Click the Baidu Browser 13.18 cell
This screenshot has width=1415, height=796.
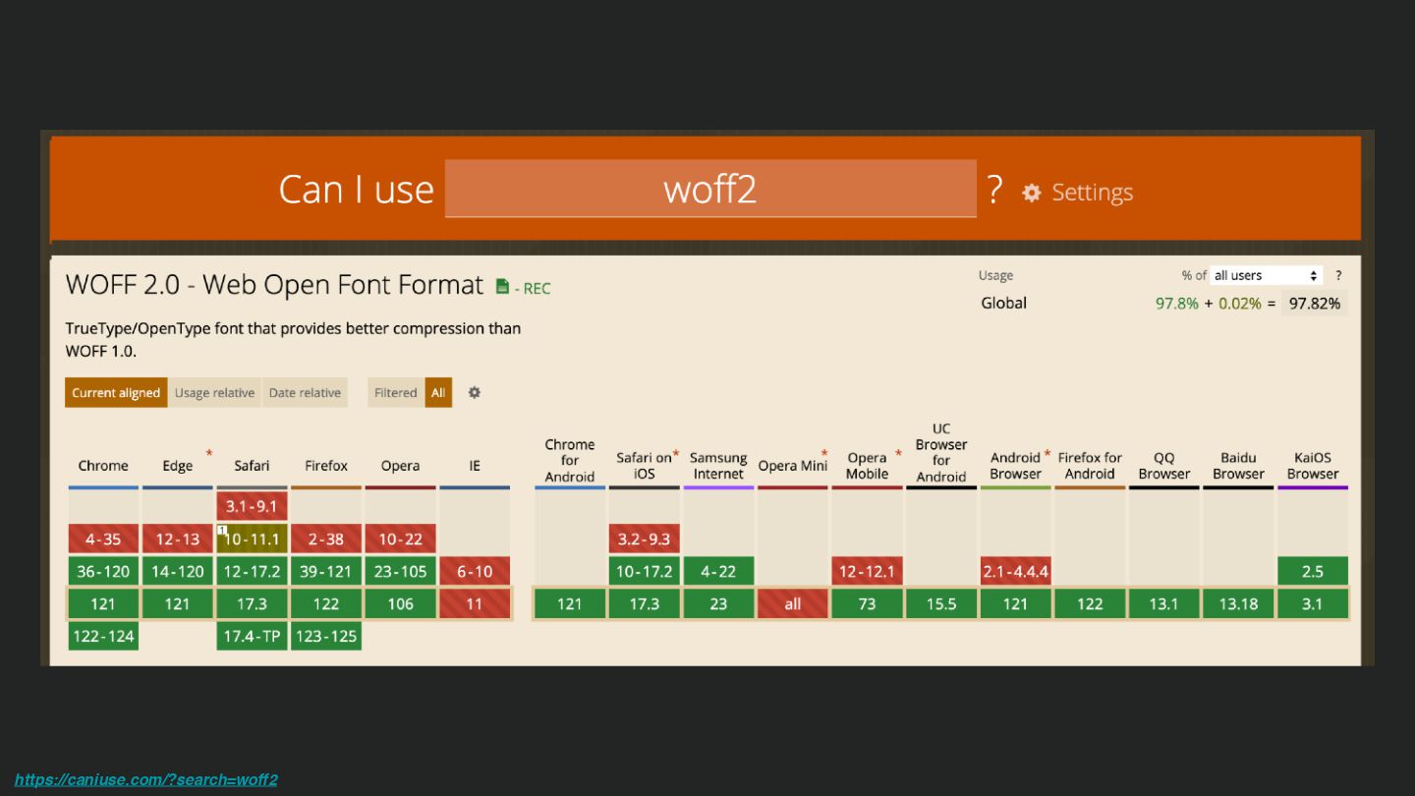pyautogui.click(x=1238, y=603)
